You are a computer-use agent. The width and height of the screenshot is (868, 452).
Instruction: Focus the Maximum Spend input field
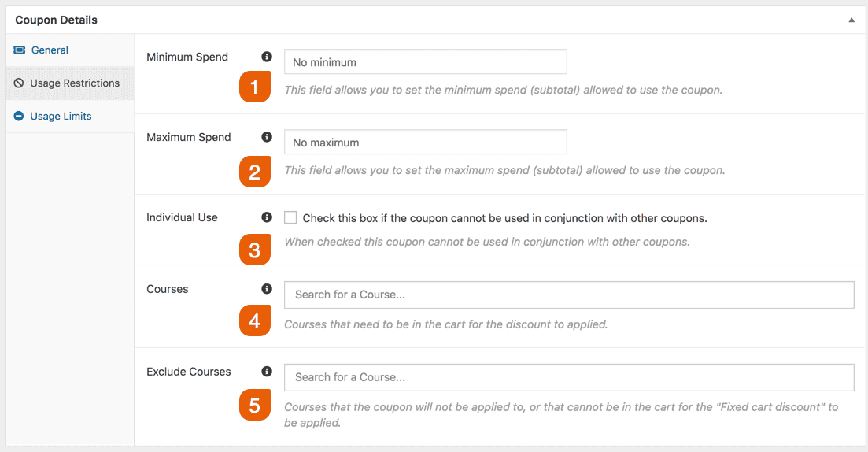[x=426, y=142]
